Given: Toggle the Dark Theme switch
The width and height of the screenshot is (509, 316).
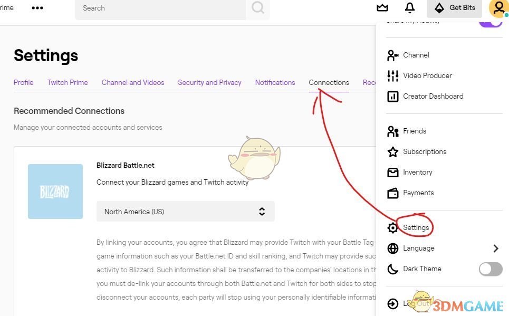Looking at the screenshot, I should click(491, 269).
